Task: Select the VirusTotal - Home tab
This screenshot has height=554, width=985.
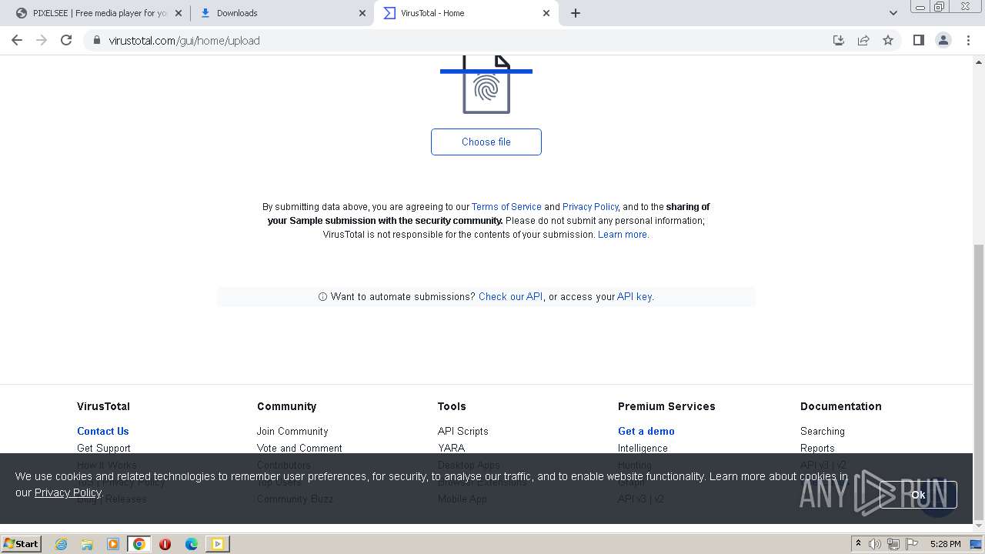Action: pos(466,13)
